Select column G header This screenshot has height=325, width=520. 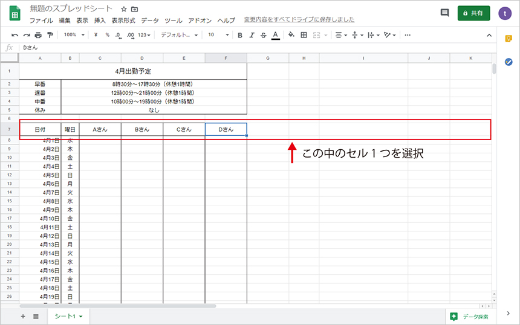coord(268,58)
